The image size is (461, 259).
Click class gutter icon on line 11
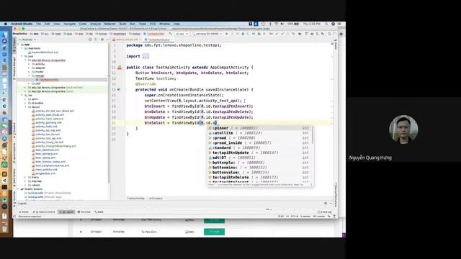coord(120,68)
